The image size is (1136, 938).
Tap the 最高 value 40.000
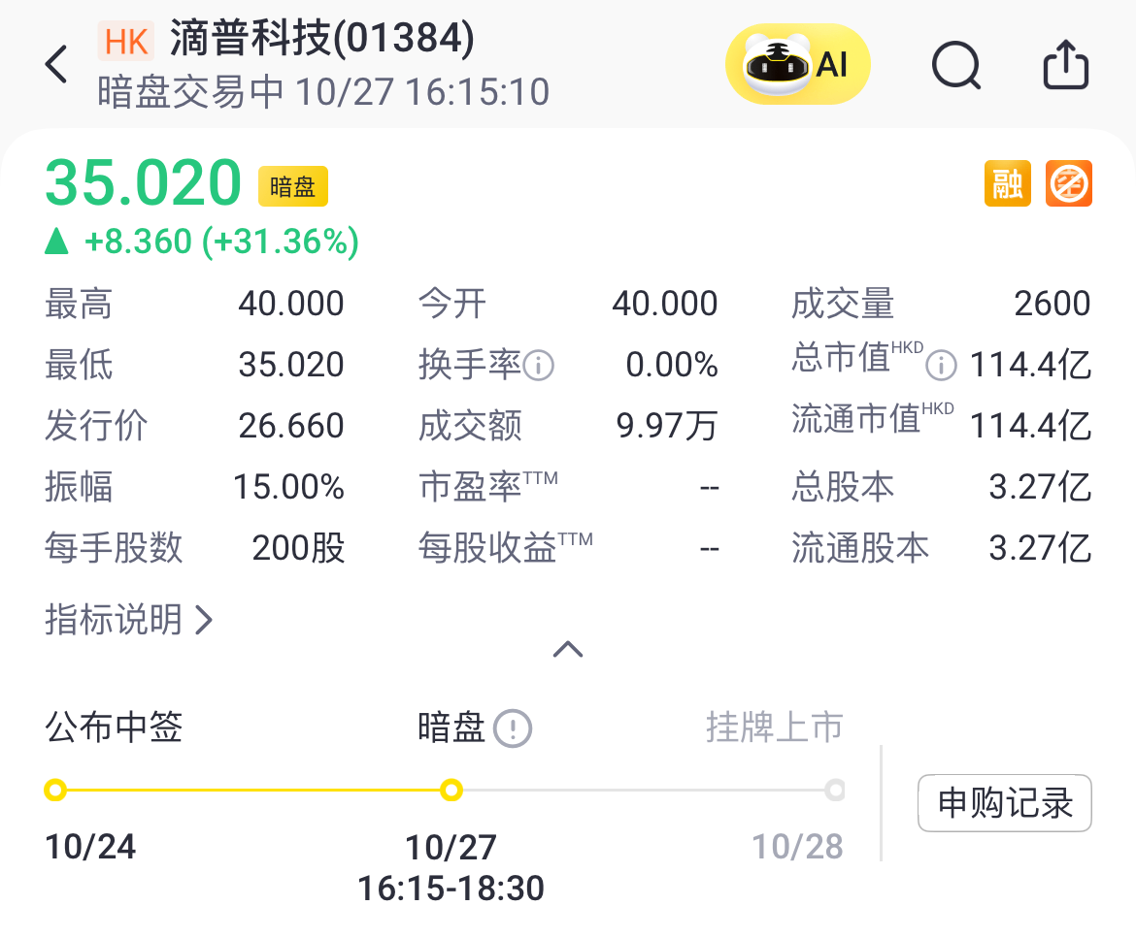(x=291, y=304)
